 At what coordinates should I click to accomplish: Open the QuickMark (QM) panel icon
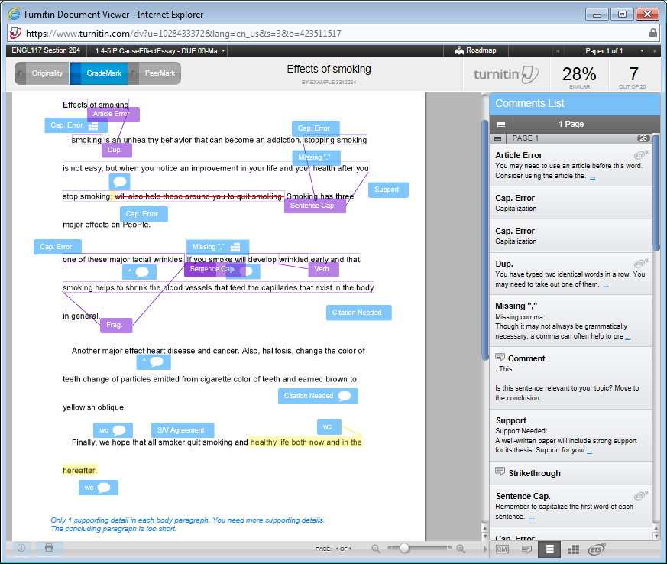coord(502,549)
